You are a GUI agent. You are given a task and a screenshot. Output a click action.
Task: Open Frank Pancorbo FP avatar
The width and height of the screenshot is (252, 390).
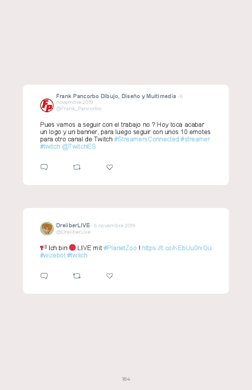pos(47,105)
